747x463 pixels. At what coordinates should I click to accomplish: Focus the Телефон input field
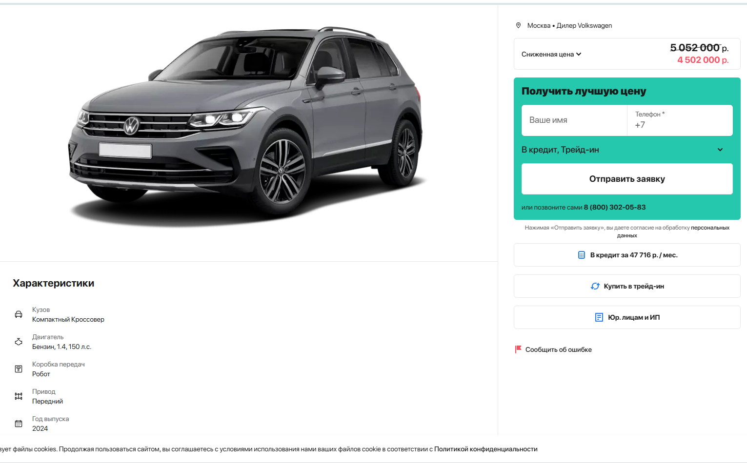[x=680, y=120]
